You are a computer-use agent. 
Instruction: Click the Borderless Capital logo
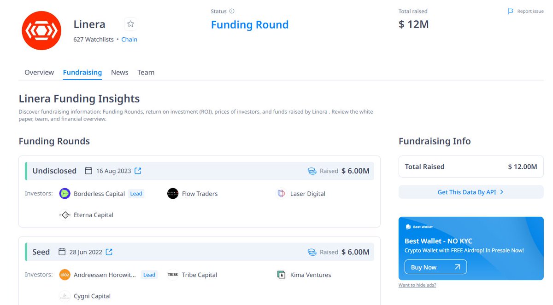(x=65, y=194)
